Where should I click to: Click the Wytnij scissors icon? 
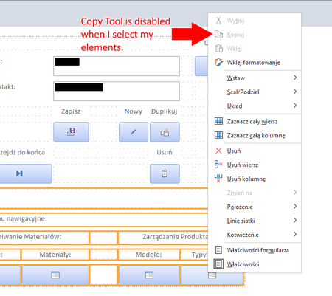(x=218, y=21)
